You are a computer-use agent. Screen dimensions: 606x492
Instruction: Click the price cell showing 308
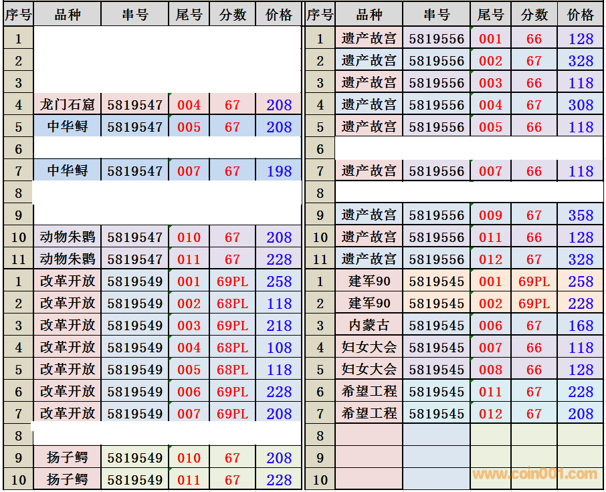click(x=581, y=105)
